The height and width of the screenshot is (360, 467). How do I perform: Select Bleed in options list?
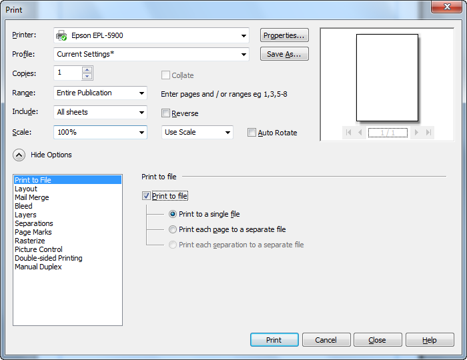coord(67,206)
